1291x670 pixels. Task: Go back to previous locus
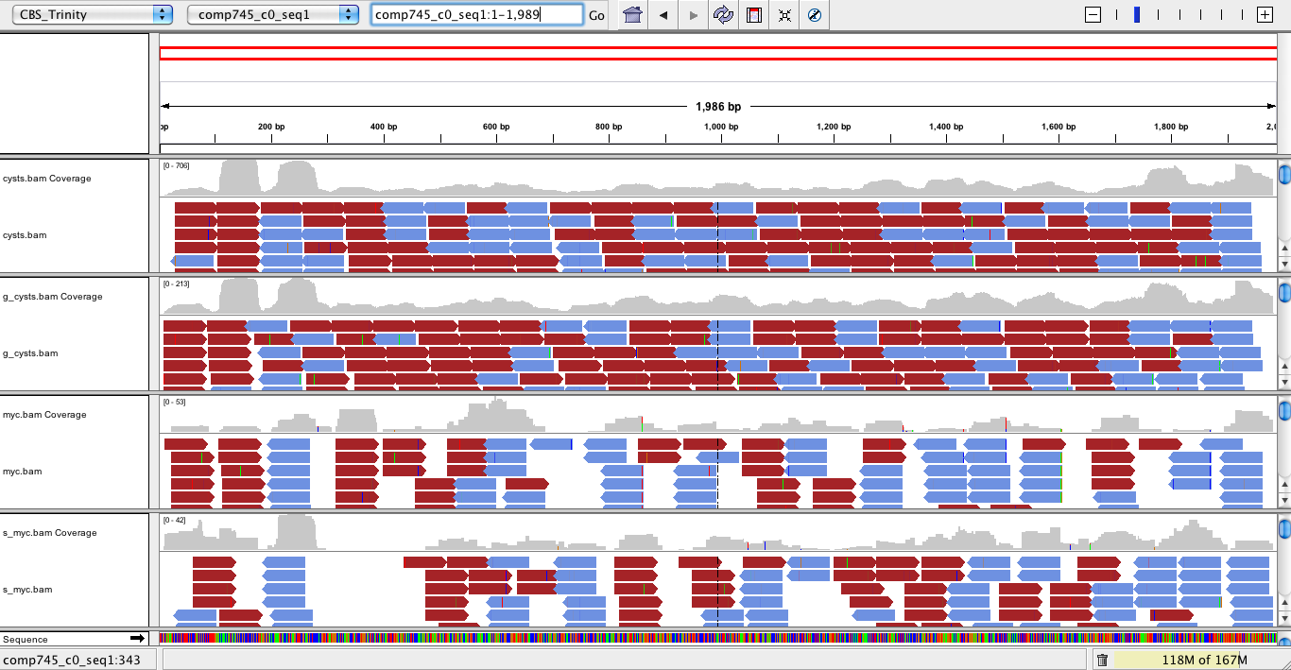663,15
